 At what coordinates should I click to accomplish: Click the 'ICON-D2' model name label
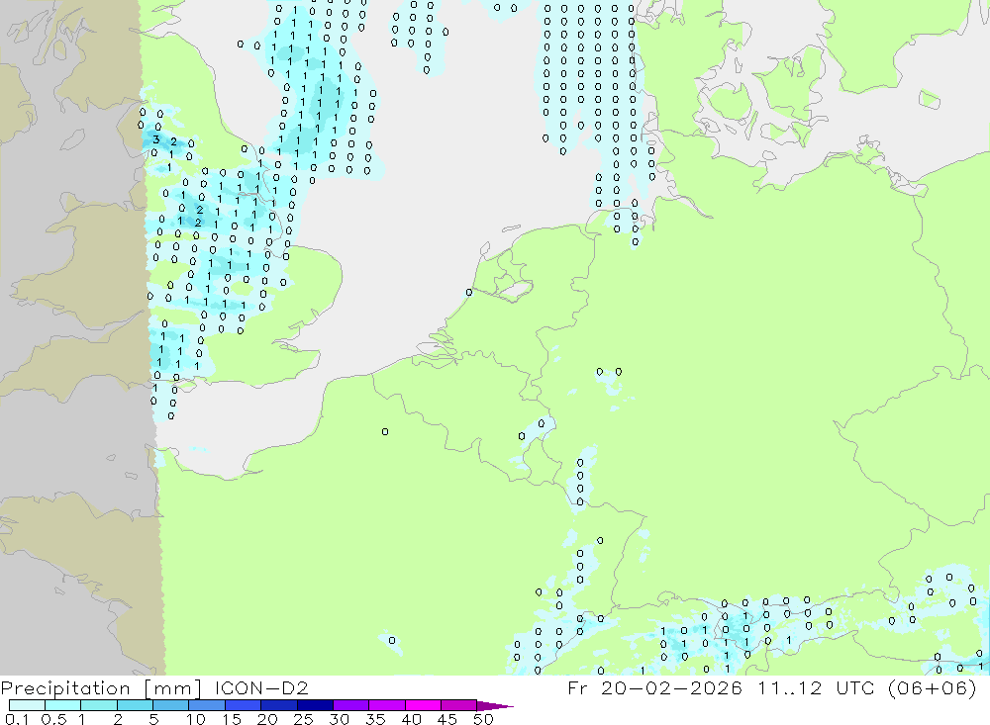pyautogui.click(x=261, y=687)
